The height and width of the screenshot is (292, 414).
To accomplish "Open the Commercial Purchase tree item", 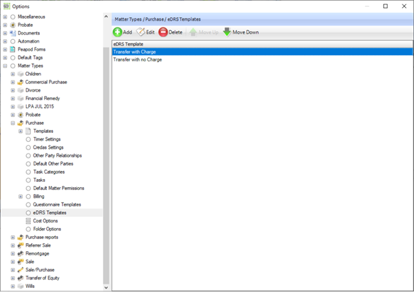I will 46,82.
